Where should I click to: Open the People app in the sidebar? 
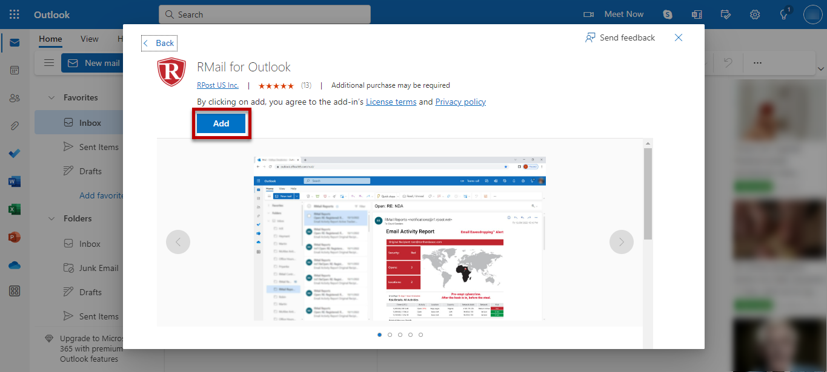pyautogui.click(x=15, y=97)
